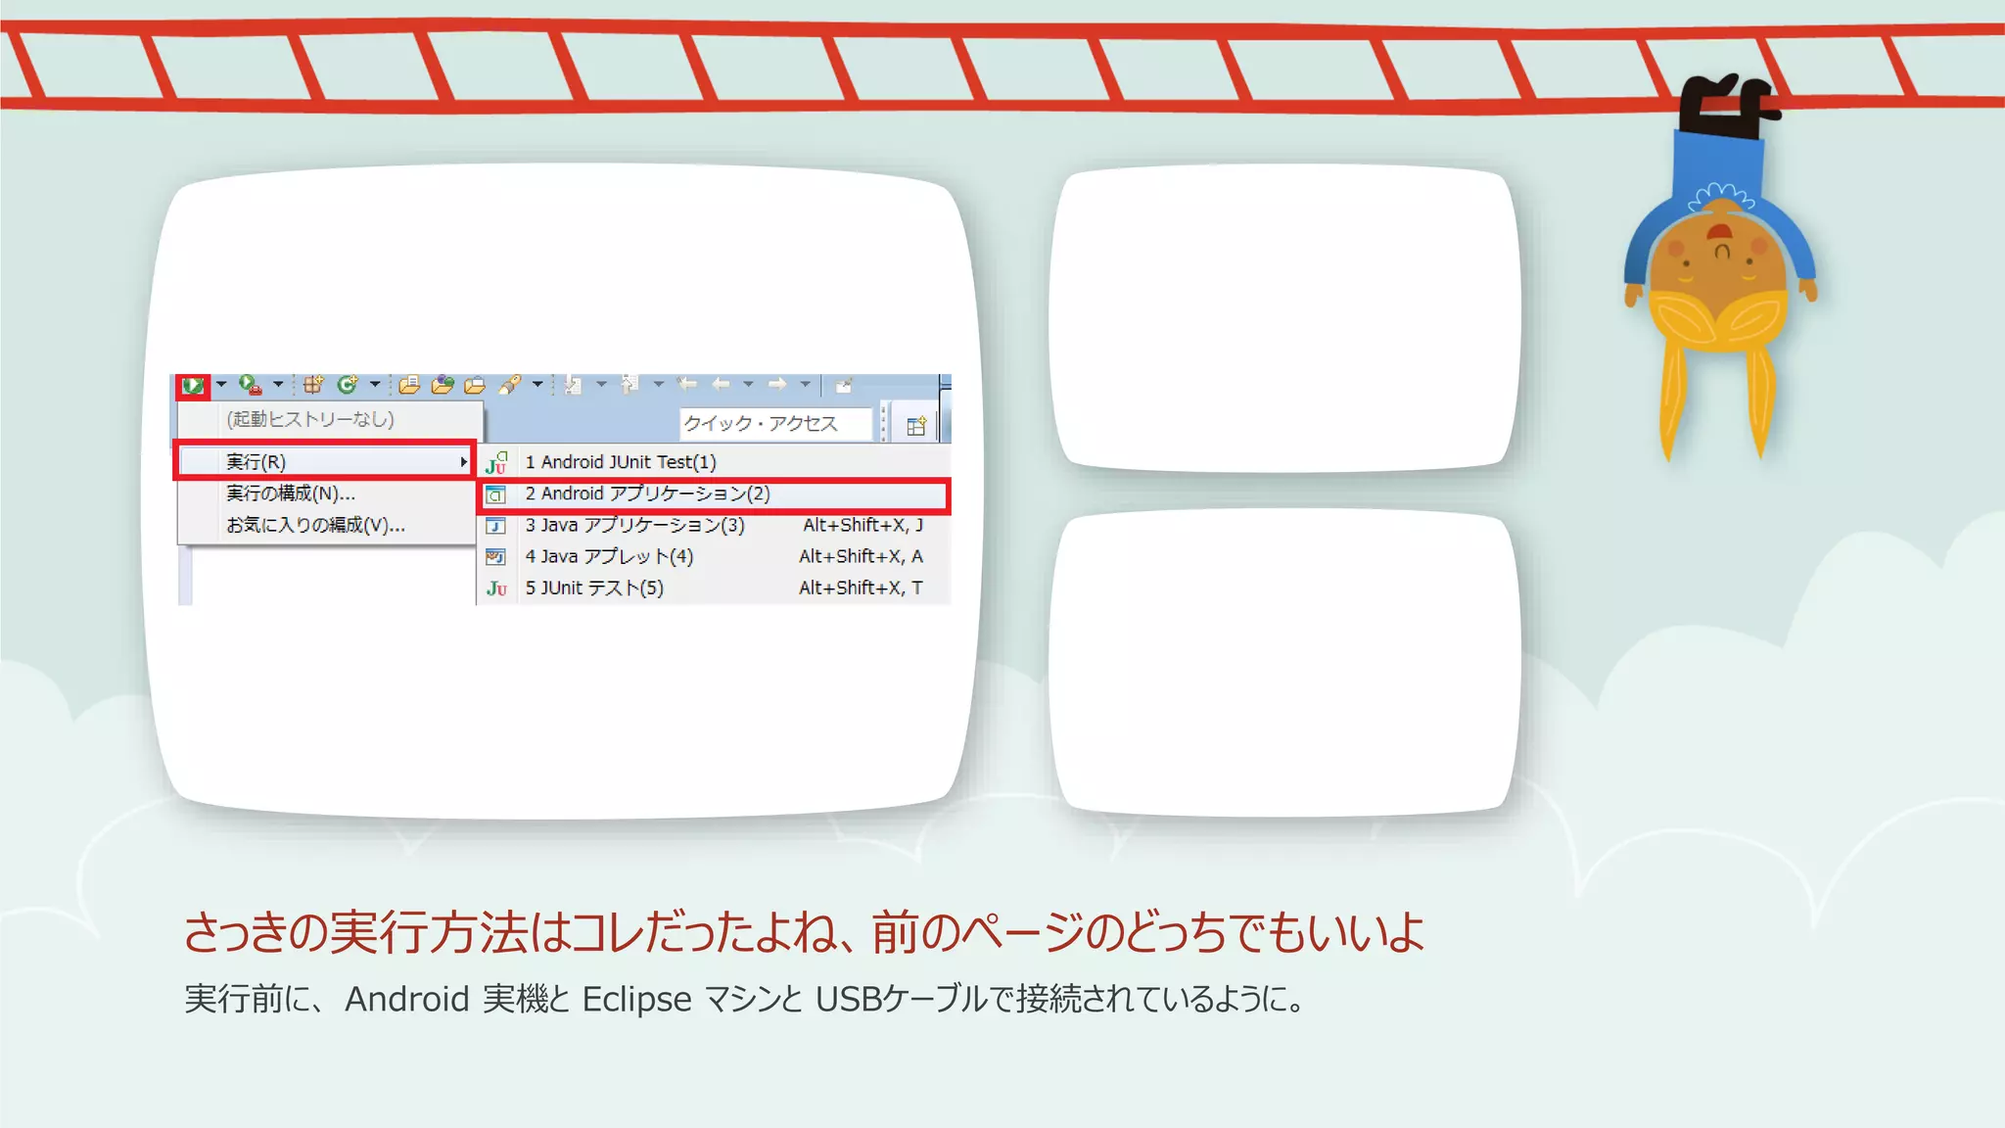The image size is (2005, 1128).
Task: Click the Pin Editor toolbar icon
Action: pyautogui.click(x=844, y=385)
